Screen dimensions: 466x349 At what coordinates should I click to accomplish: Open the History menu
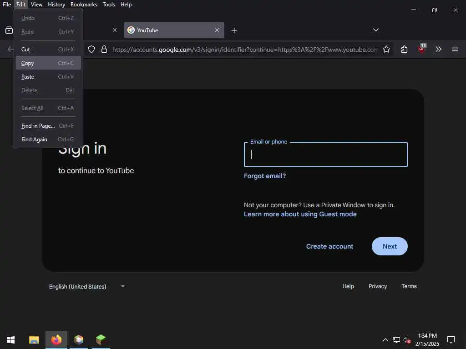[x=56, y=5]
